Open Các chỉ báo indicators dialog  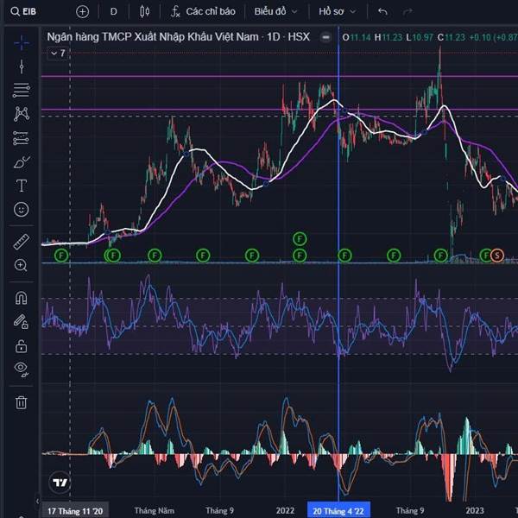203,11
